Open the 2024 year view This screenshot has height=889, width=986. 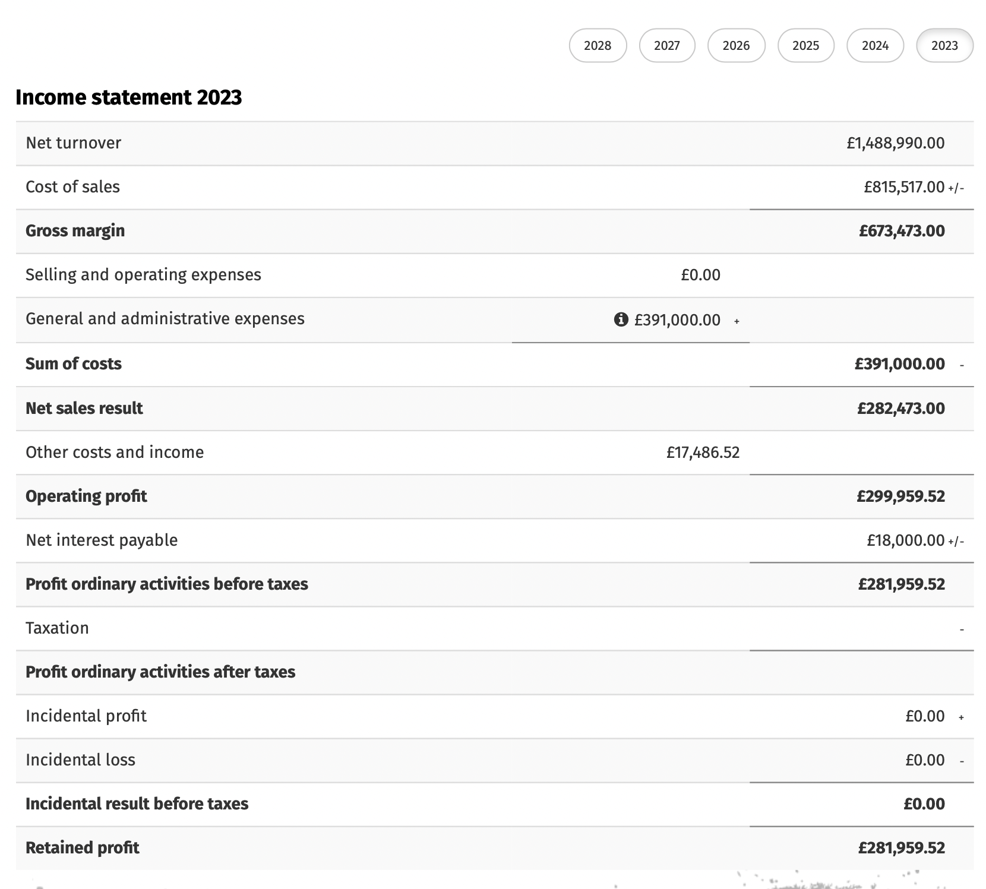[x=875, y=45]
